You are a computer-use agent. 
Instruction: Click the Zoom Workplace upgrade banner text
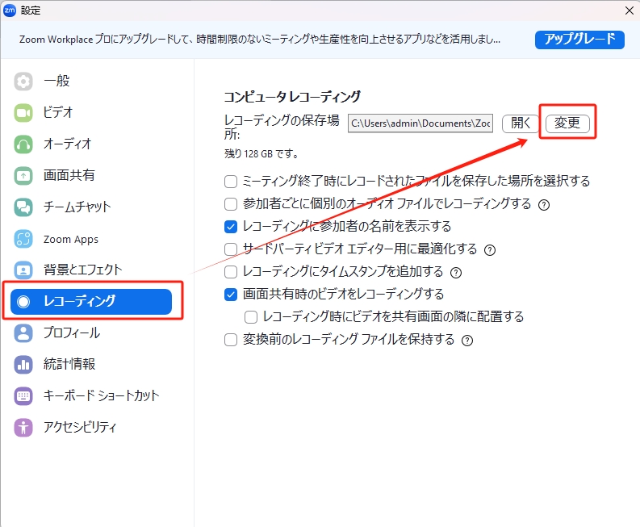[260, 40]
